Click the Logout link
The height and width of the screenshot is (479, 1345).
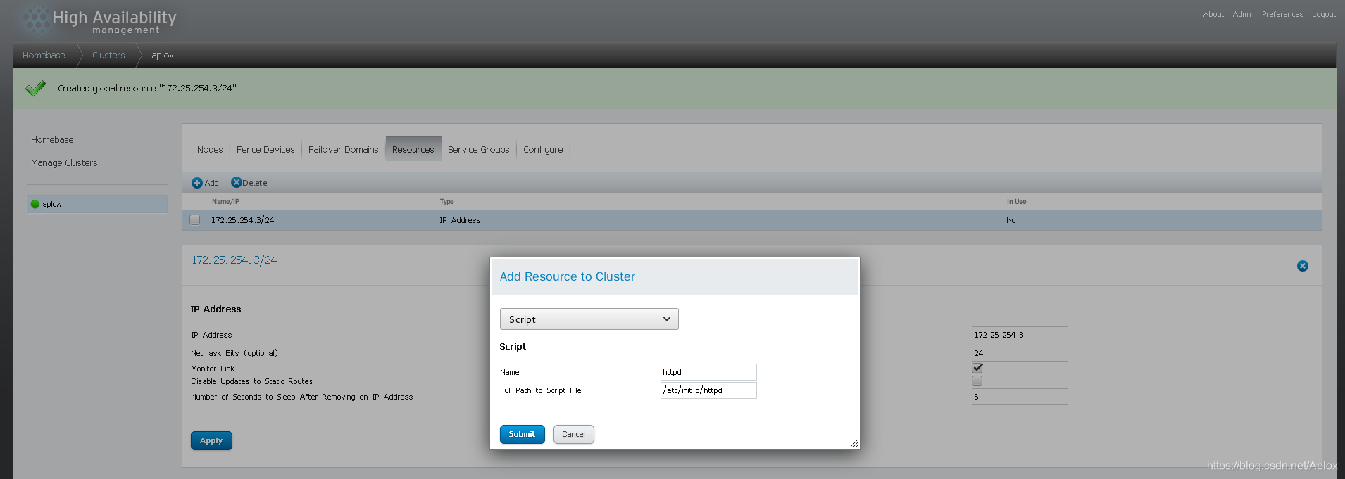point(1324,14)
